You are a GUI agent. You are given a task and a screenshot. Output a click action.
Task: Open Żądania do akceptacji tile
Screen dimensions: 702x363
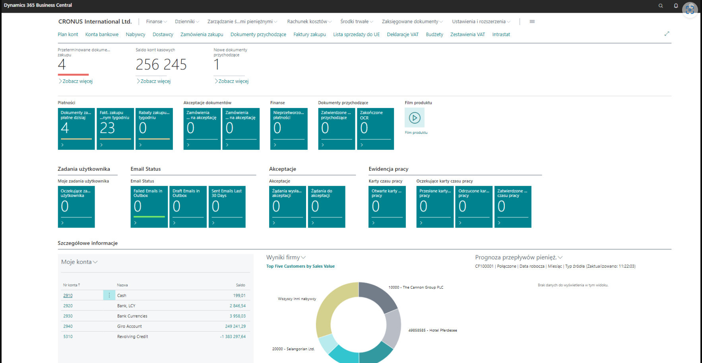pyautogui.click(x=327, y=207)
